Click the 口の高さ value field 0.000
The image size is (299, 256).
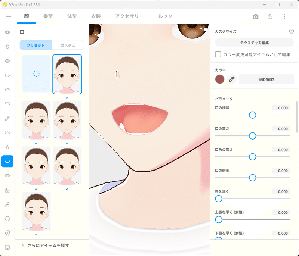pos(281,129)
